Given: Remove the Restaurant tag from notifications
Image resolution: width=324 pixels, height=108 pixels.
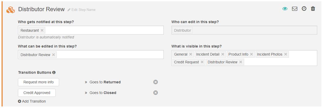Looking at the screenshot, I should (42, 30).
